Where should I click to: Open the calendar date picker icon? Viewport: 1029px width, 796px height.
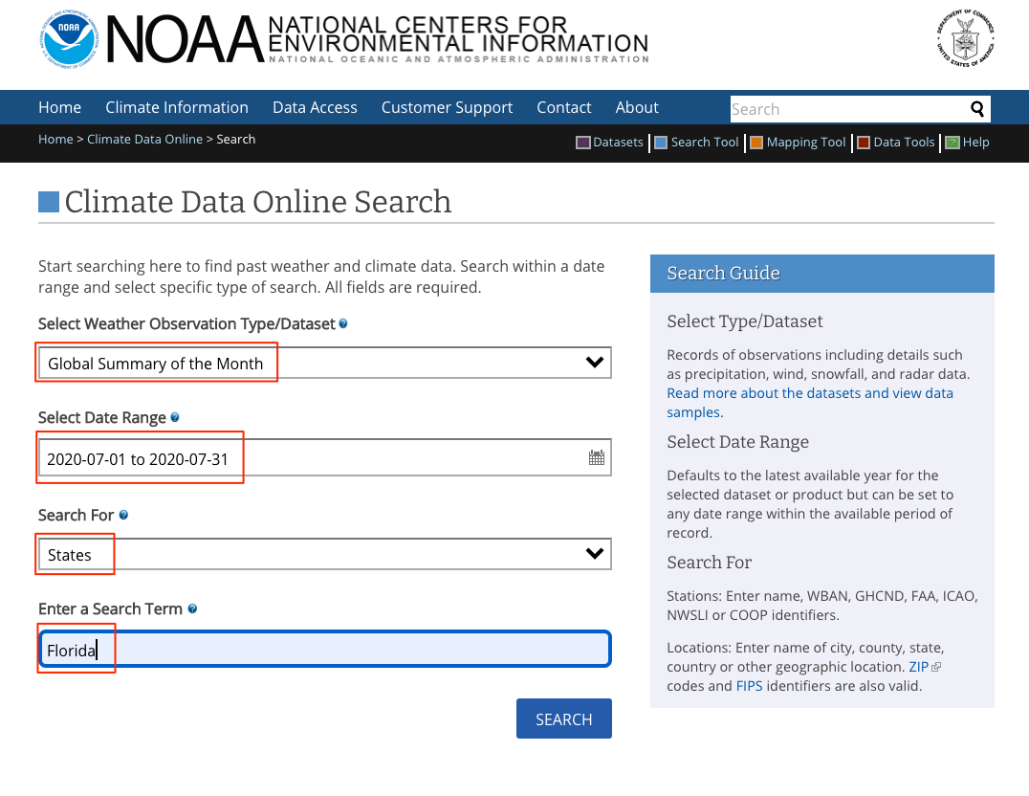(597, 457)
